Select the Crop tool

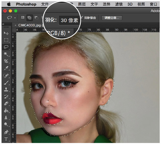(x=6, y=61)
